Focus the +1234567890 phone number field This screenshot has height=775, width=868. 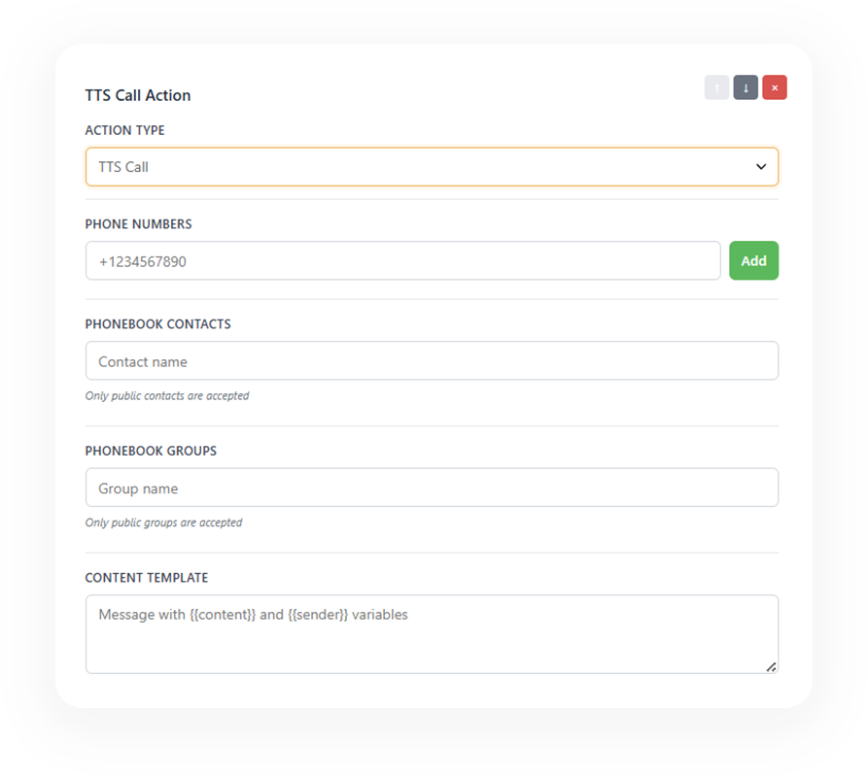[x=402, y=261]
